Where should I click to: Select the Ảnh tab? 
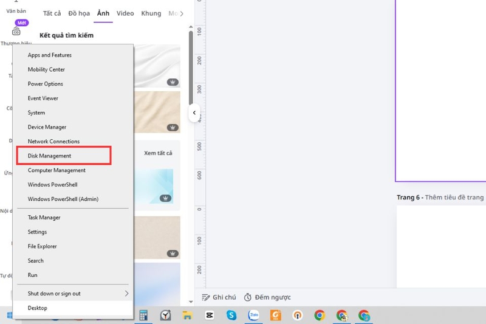click(103, 13)
